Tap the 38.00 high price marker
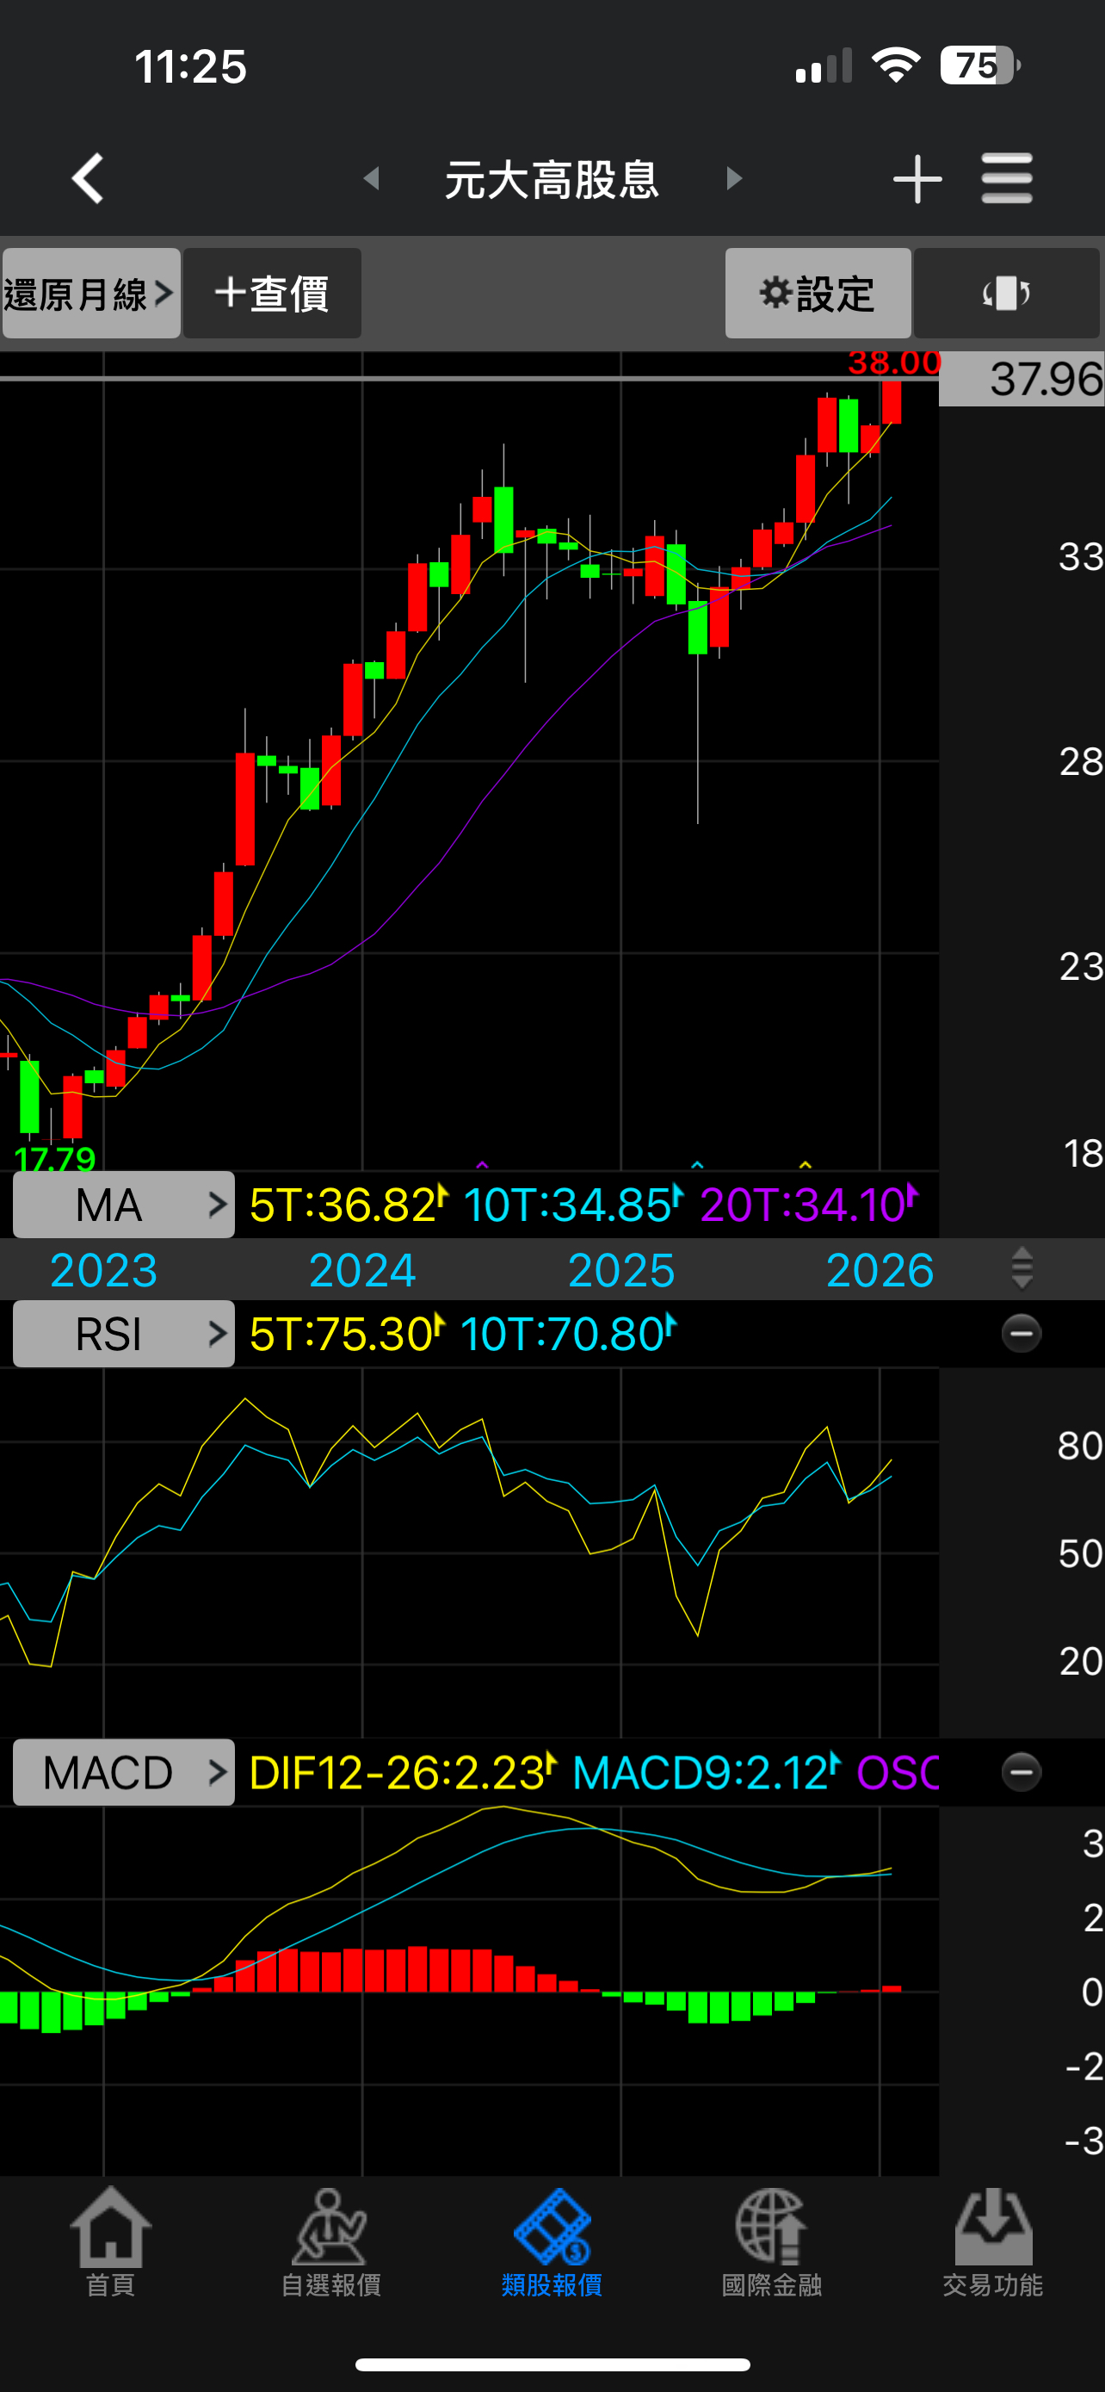This screenshot has height=2392, width=1105. (894, 363)
